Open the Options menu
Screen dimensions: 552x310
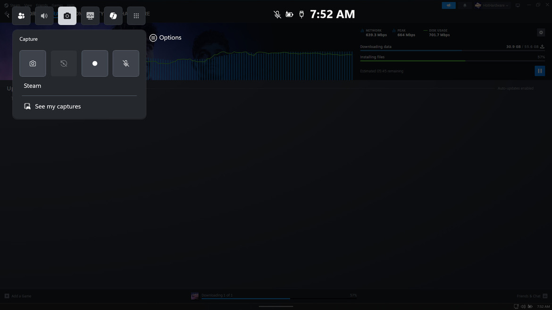[166, 38]
